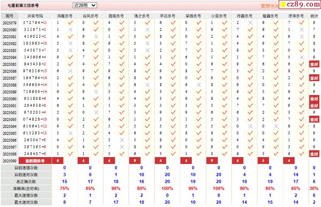Click the 全对 badge in row 2025091

314,106
